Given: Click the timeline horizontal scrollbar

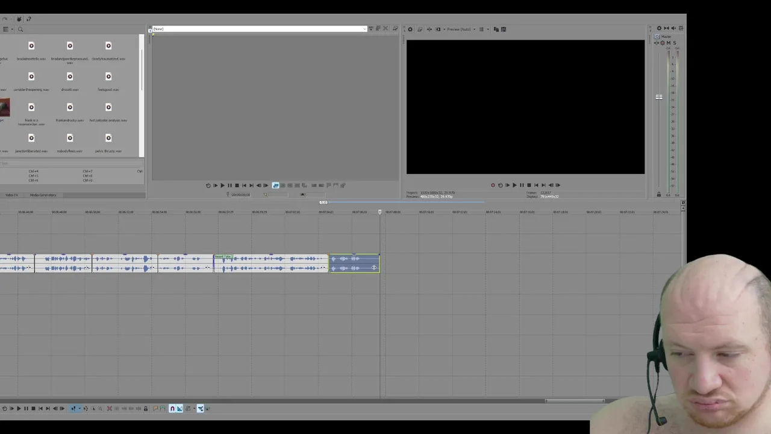Looking at the screenshot, I should (575, 401).
